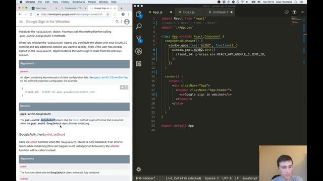This screenshot has width=323, height=181.
Task: Follow the gapi.auth2.ClientConfig link
Action: point(111,77)
